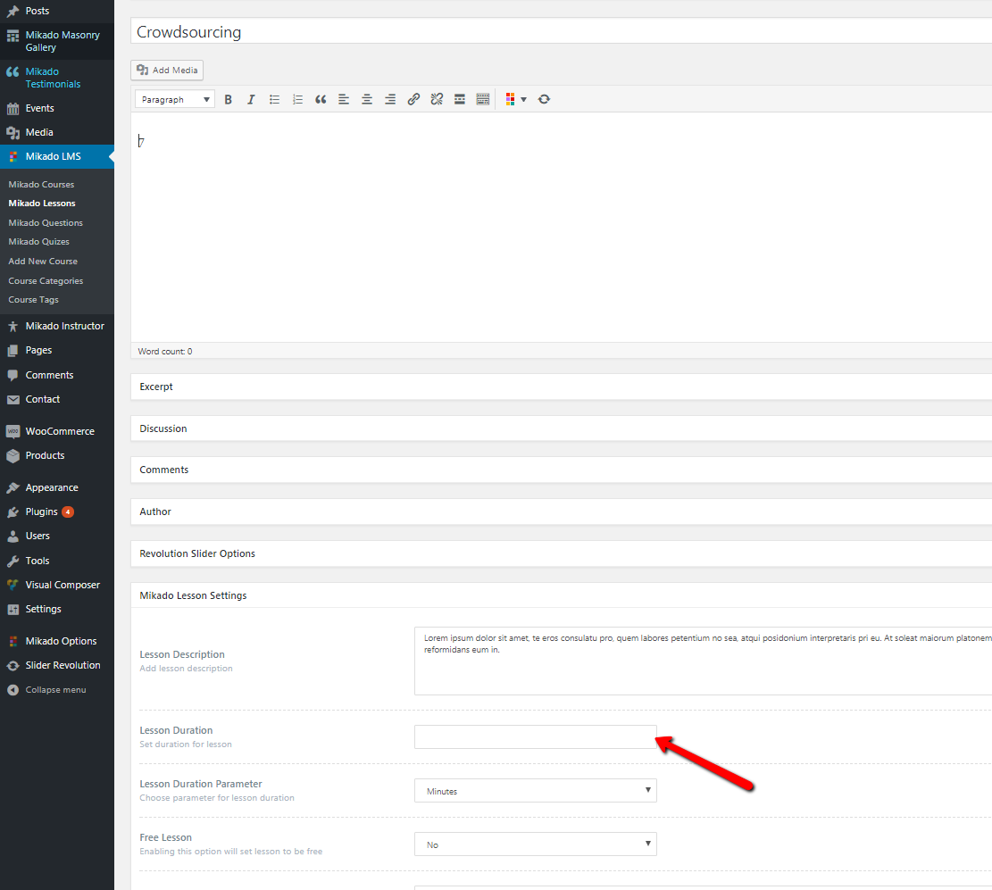Image resolution: width=992 pixels, height=890 pixels.
Task: Go to Events in the sidebar
Action: (x=57, y=108)
